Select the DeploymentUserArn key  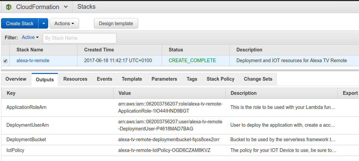point(28,125)
